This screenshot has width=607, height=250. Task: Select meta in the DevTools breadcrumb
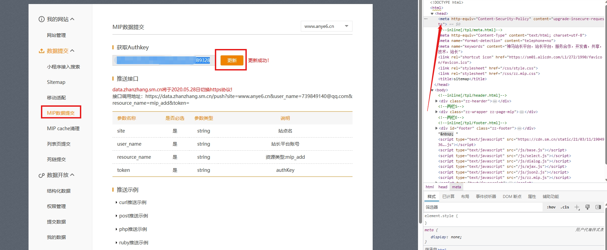(456, 187)
